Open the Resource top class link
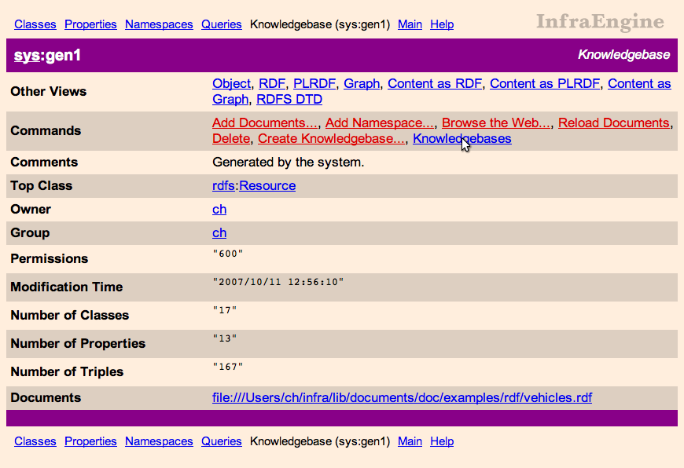Screen dimensions: 684x468 (267, 186)
